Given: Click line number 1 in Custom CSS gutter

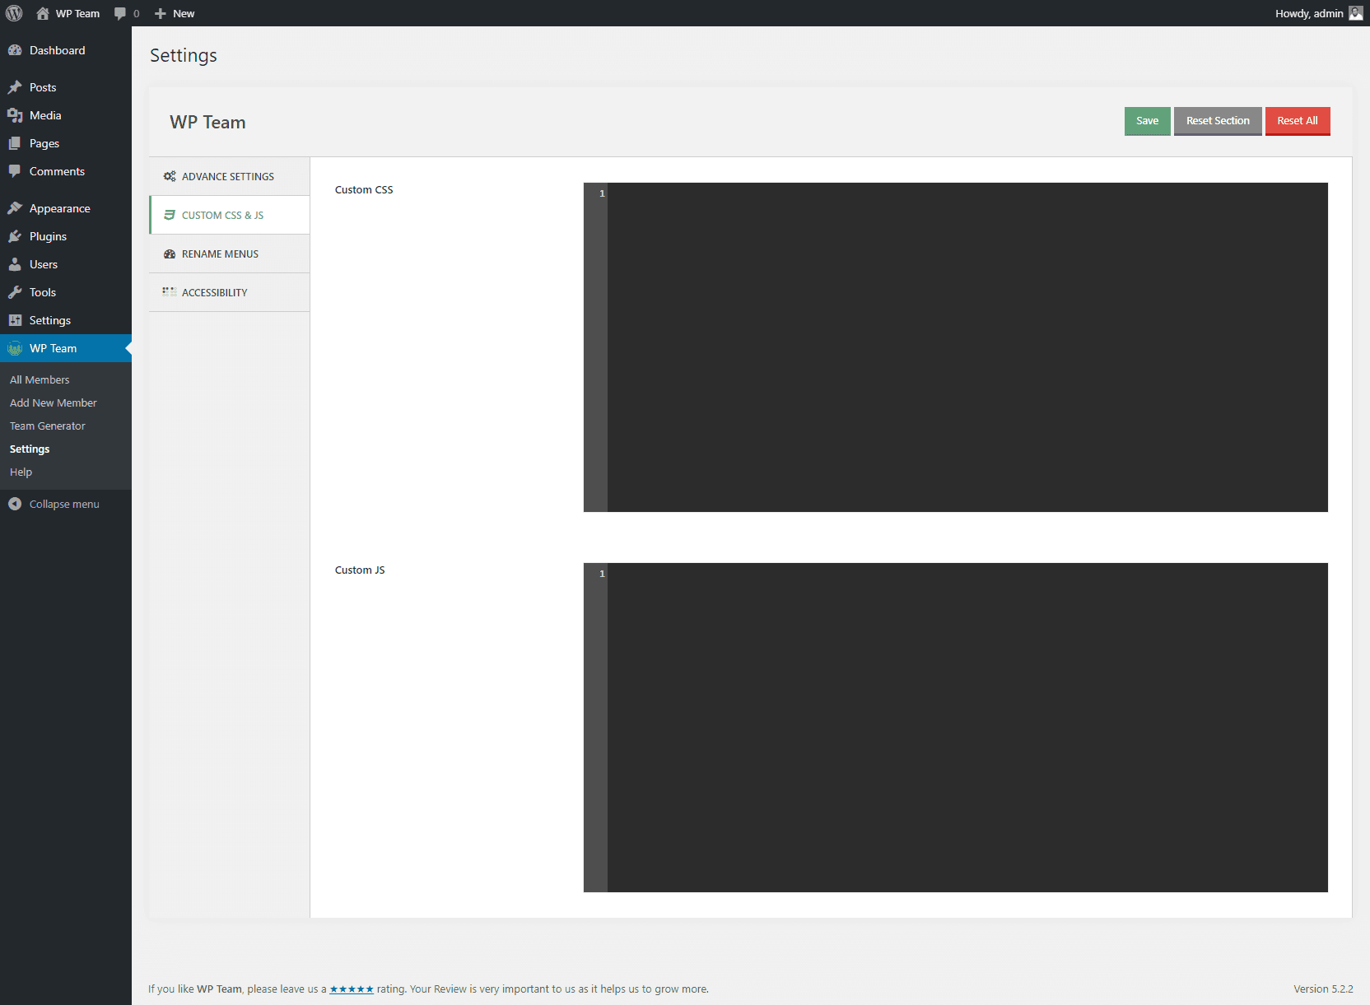Looking at the screenshot, I should pos(602,193).
